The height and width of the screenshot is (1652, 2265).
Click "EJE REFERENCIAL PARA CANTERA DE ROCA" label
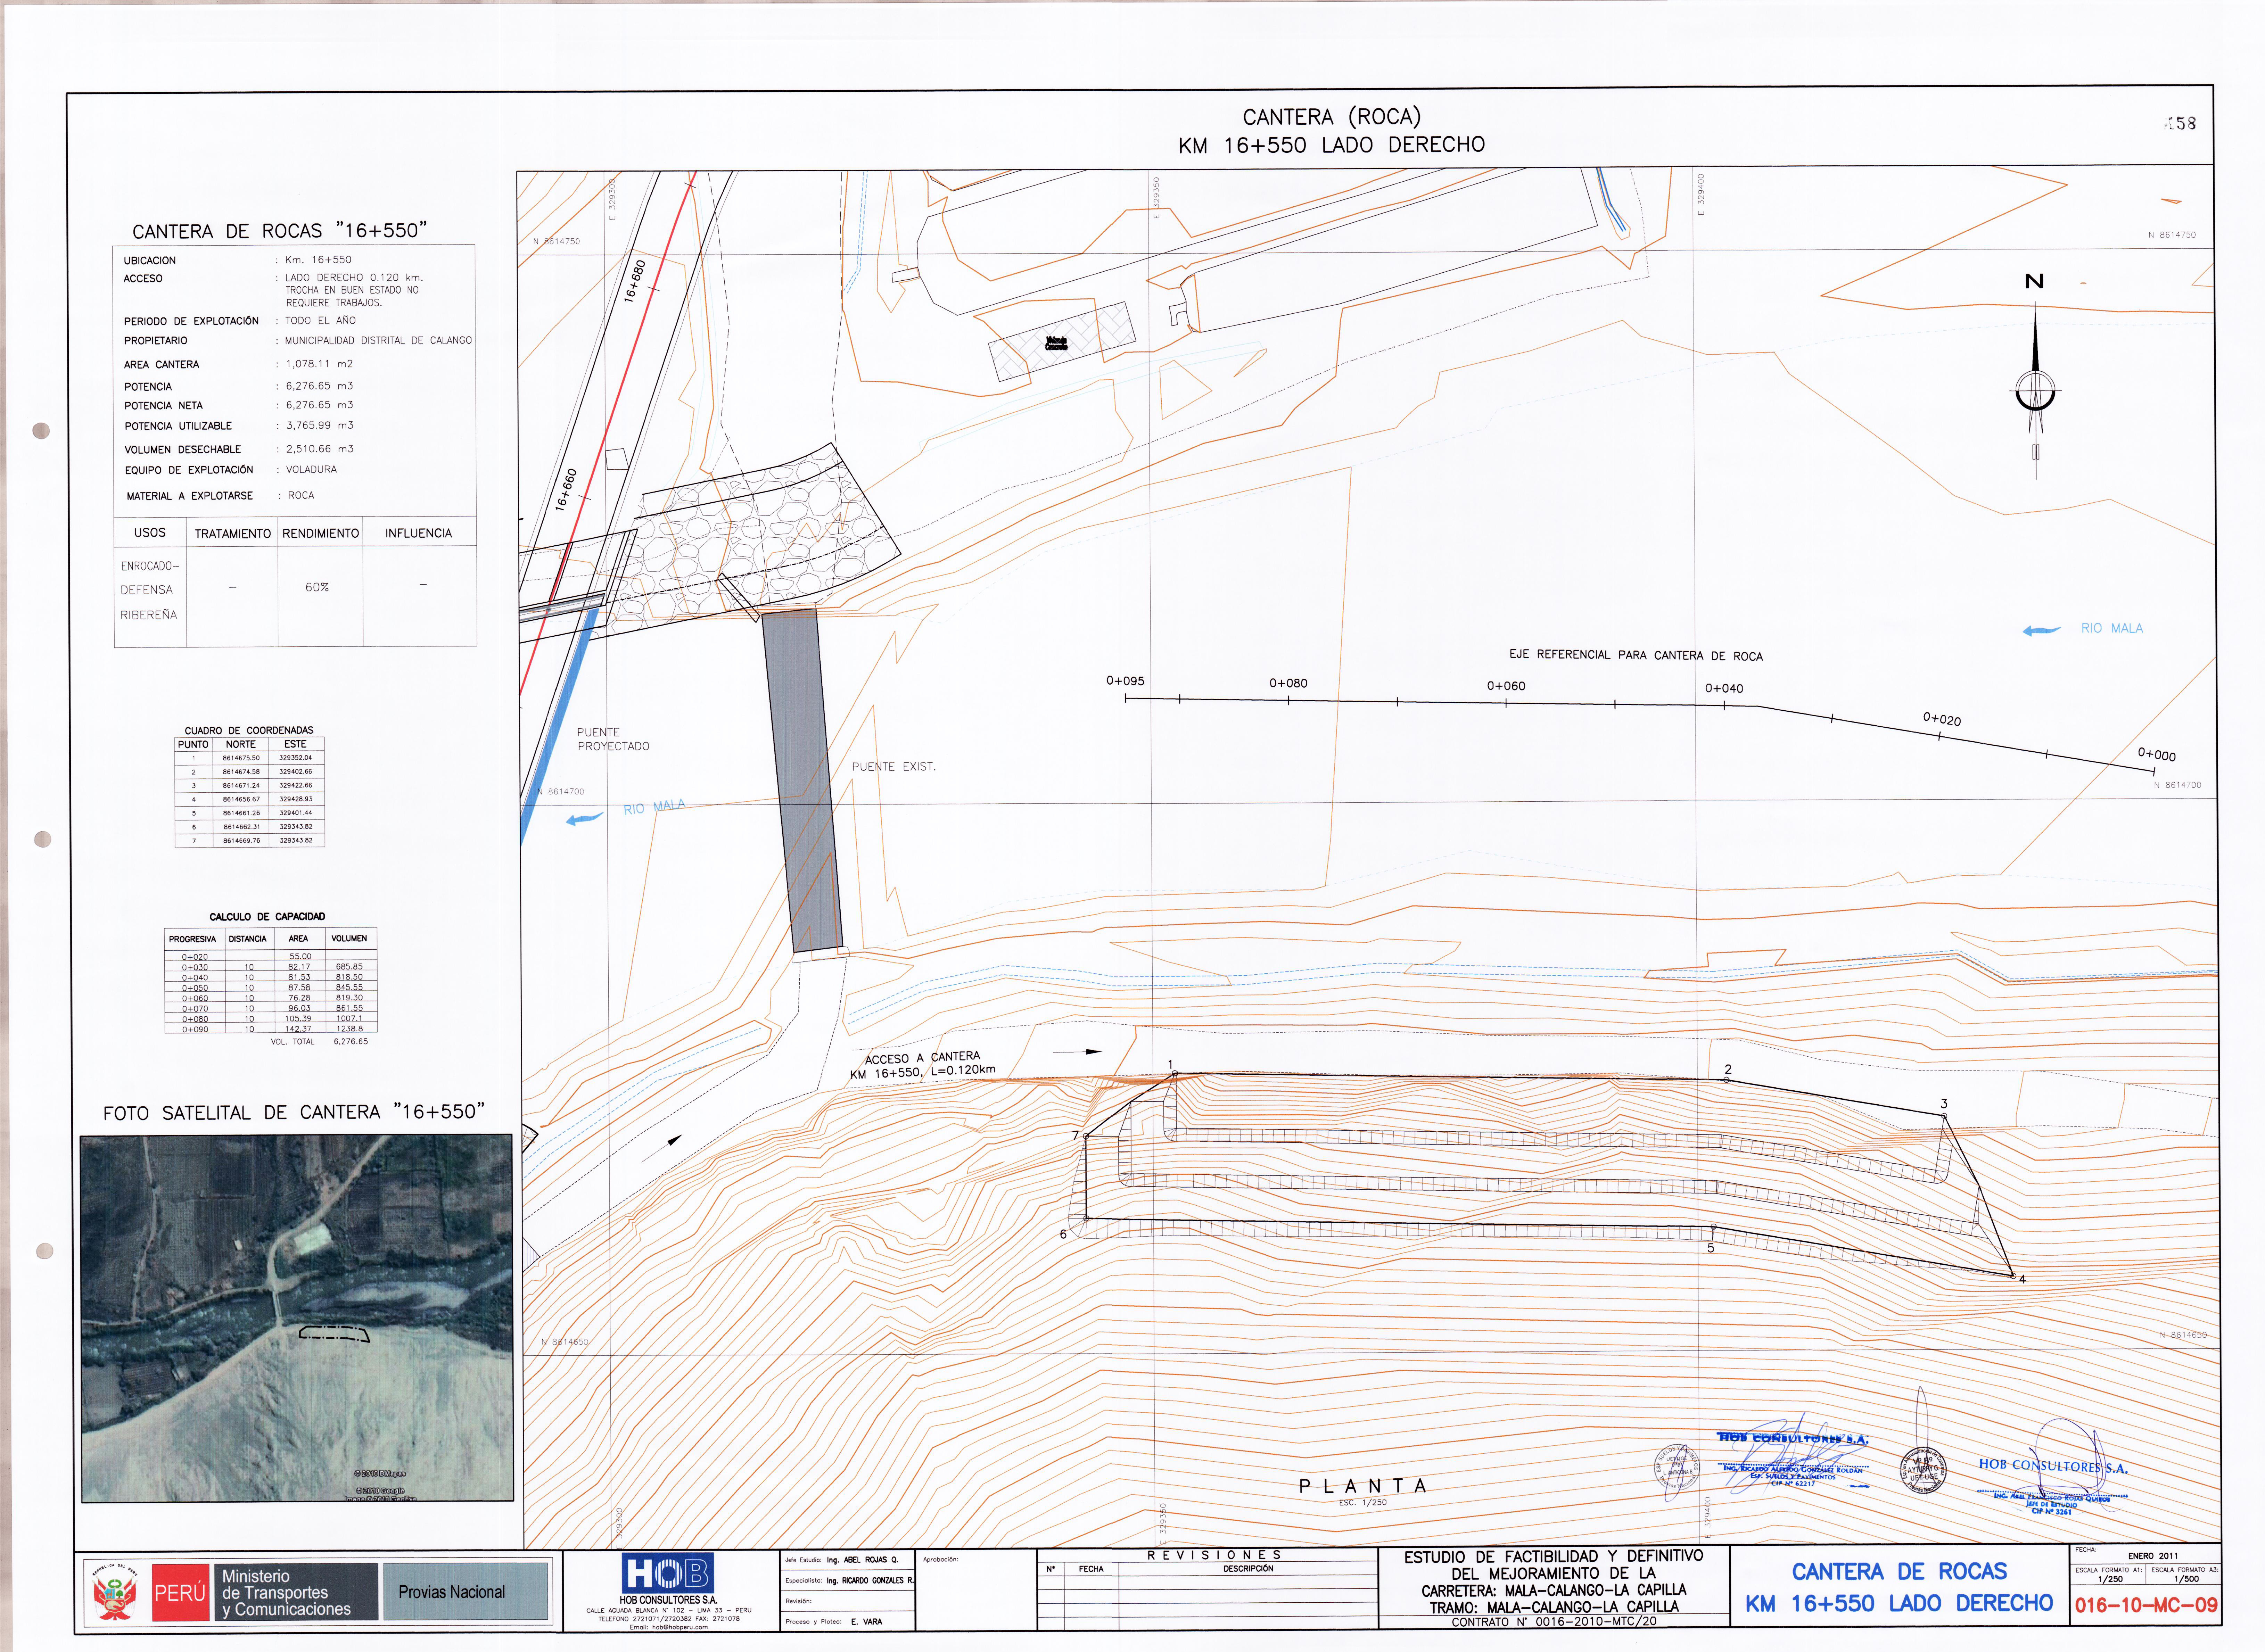pos(1636,656)
